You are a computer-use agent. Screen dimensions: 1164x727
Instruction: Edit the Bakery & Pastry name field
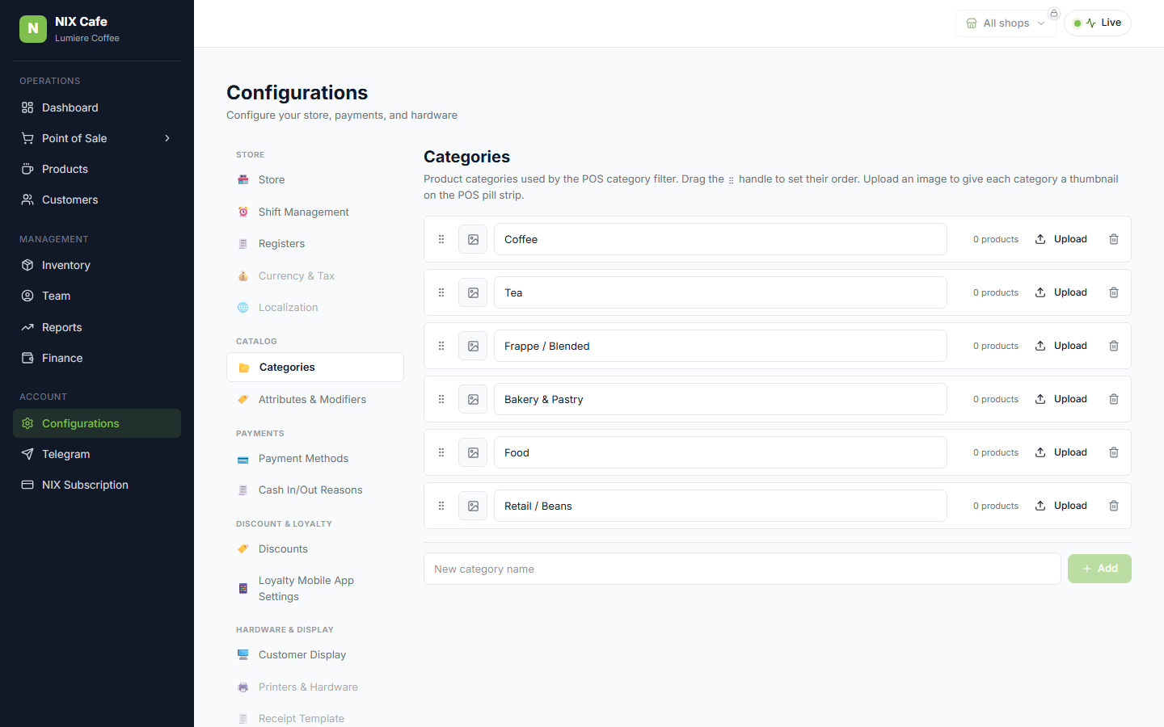pyautogui.click(x=720, y=399)
